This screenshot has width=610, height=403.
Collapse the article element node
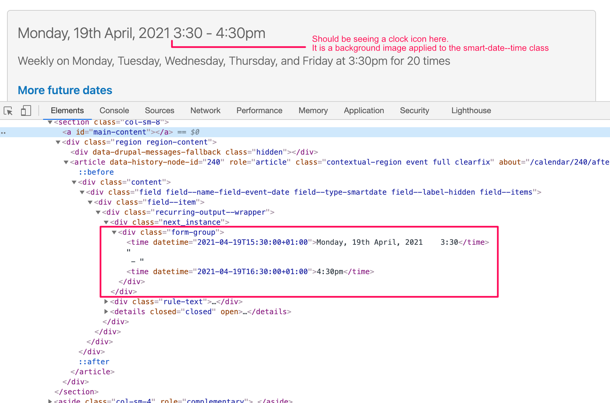(x=66, y=162)
